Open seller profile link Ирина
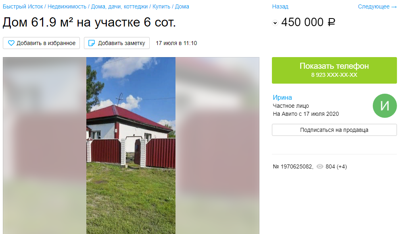 tap(282, 97)
